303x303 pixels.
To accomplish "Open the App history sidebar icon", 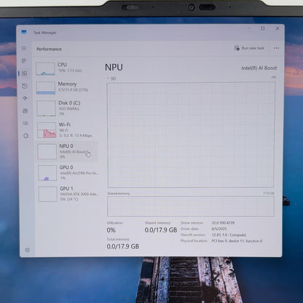I will 25,86.
